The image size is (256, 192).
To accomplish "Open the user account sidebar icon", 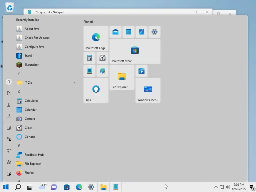I will pos(9,82).
